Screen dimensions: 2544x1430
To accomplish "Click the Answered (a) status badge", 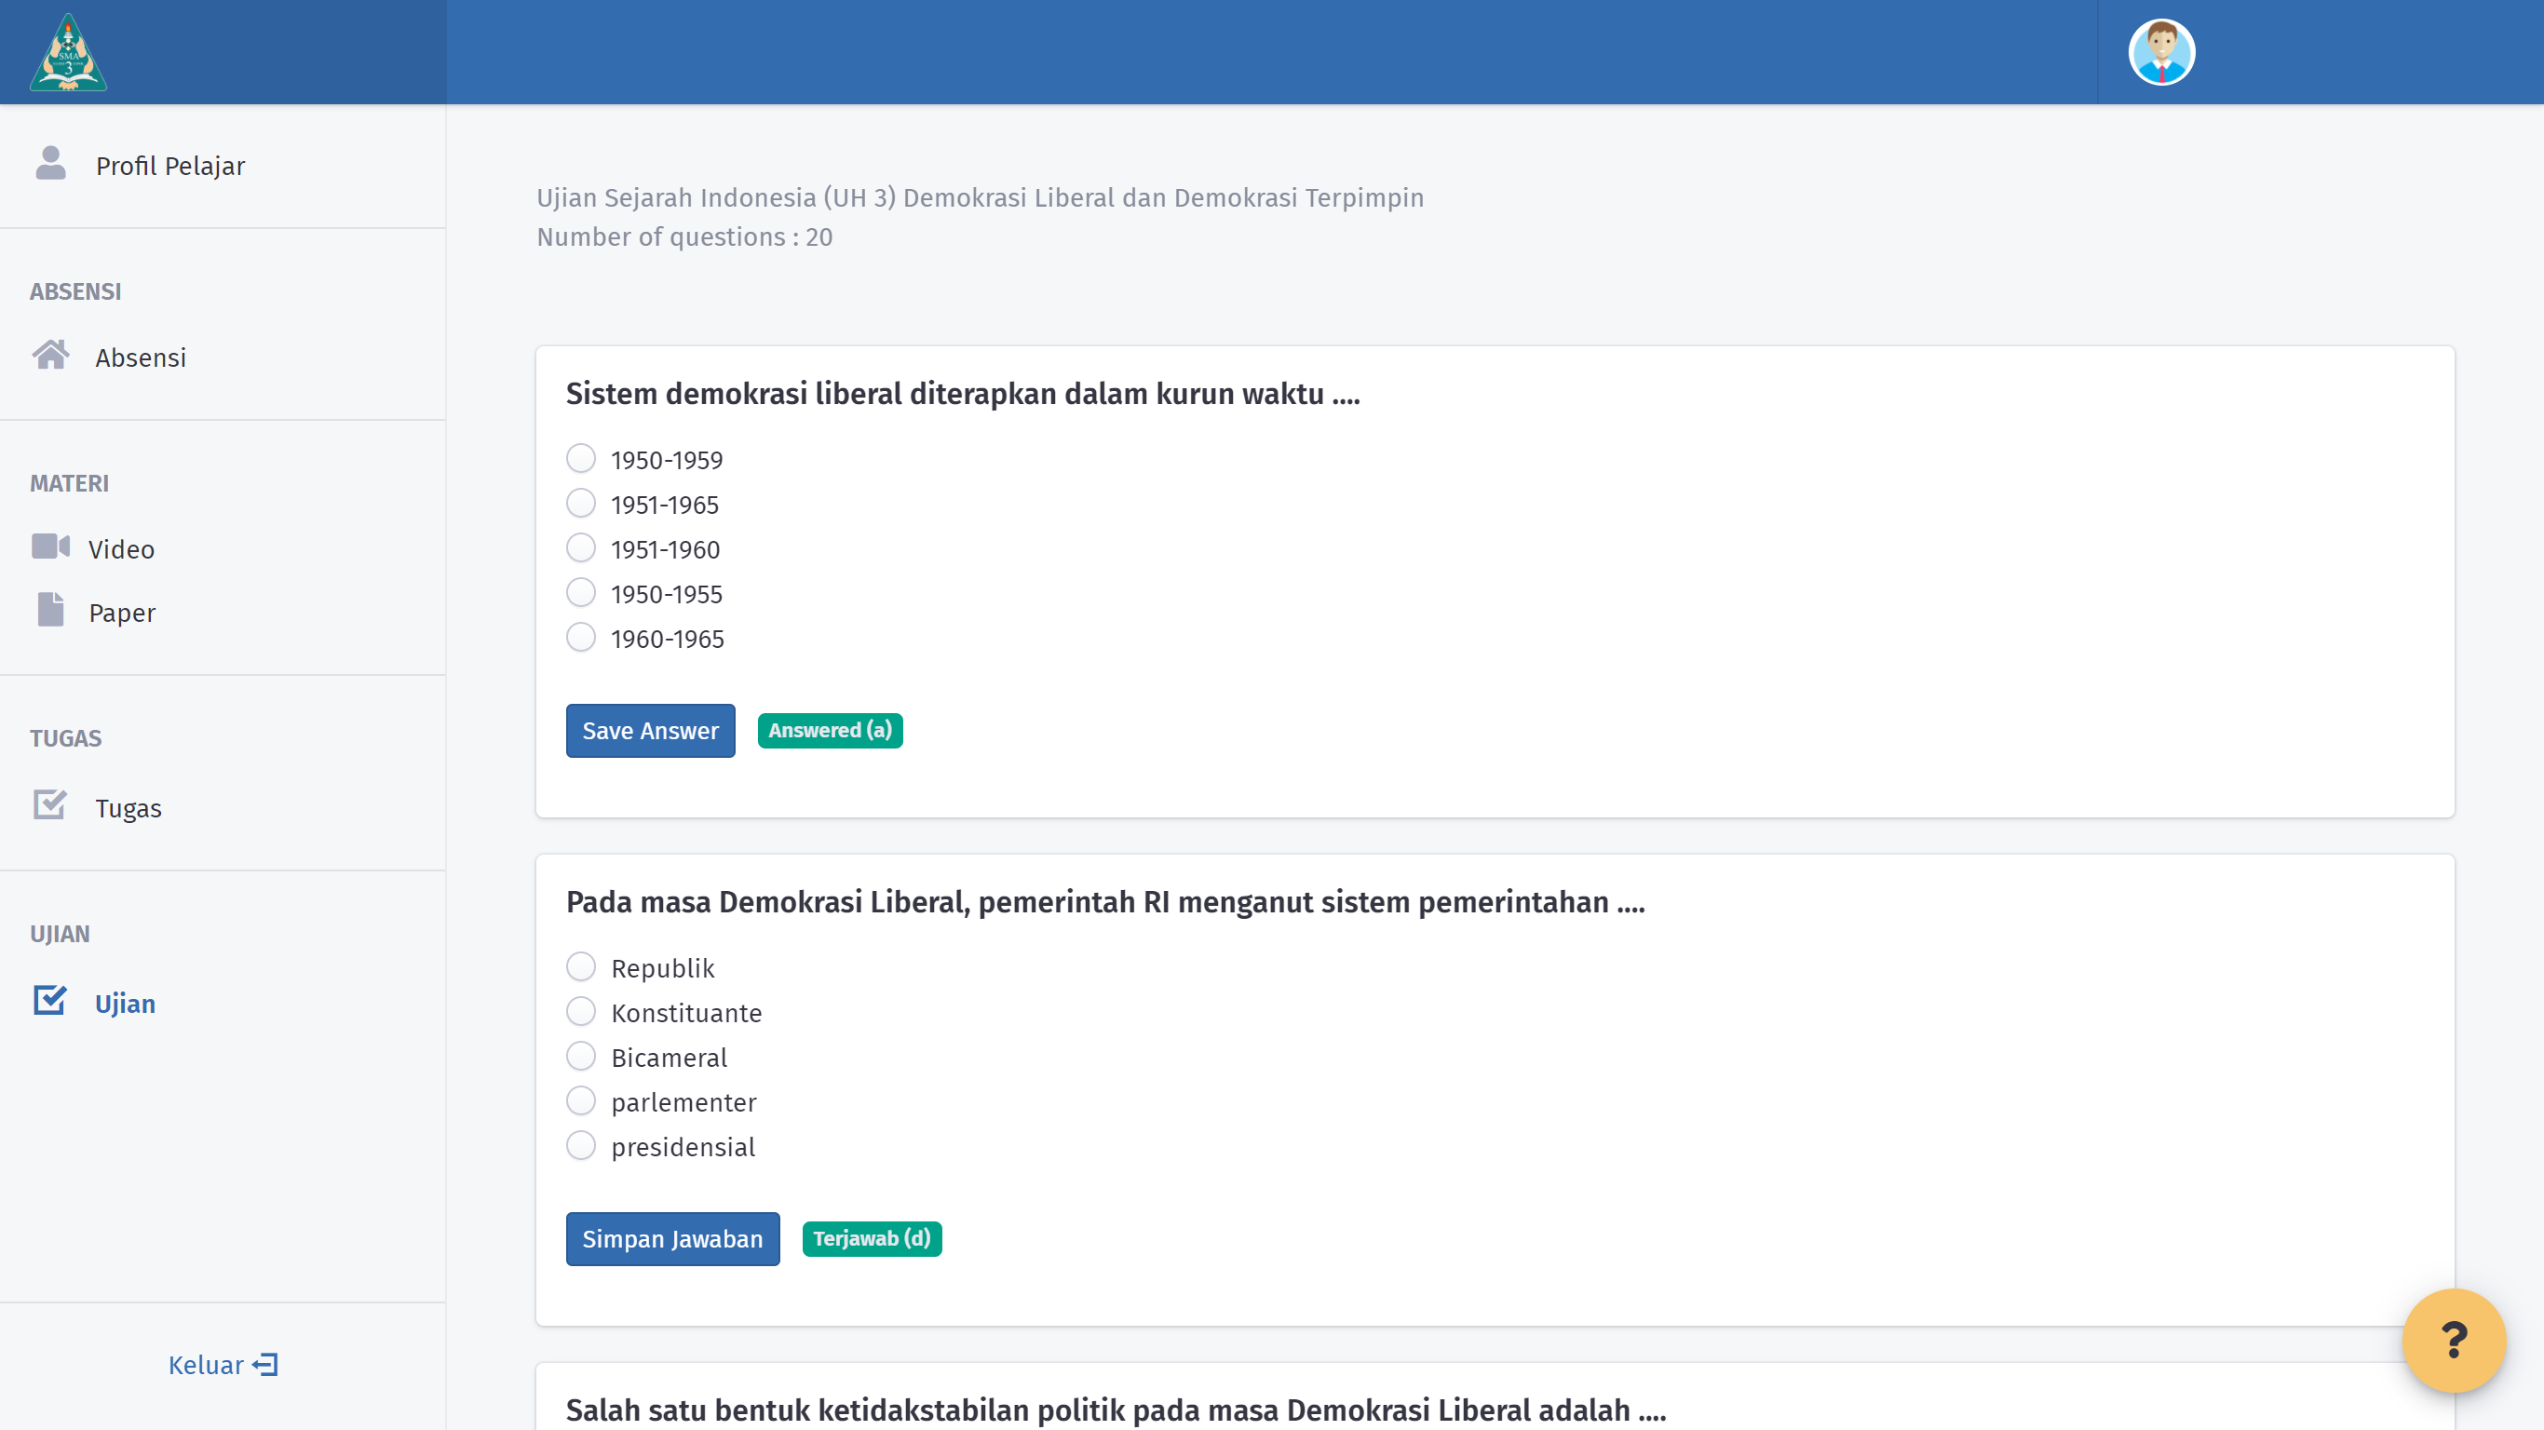I will coord(830,731).
